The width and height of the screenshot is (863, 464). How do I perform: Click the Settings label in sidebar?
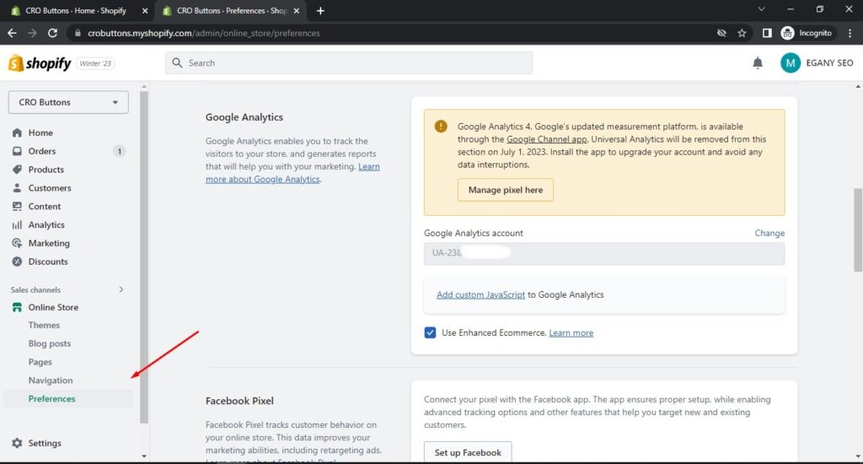point(45,443)
